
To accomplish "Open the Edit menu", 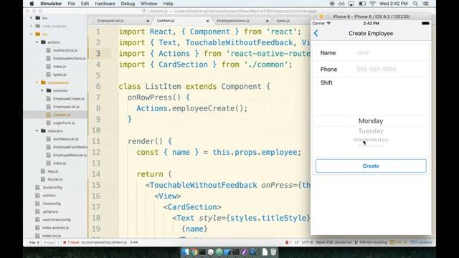I will pyautogui.click(x=85, y=4).
